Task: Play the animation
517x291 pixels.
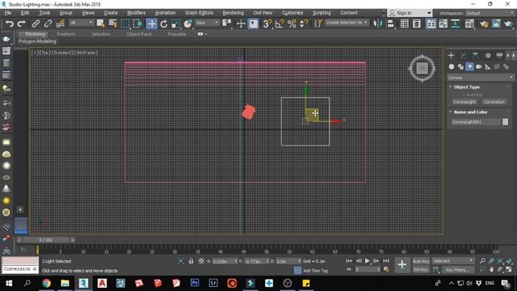Action: click(367, 260)
